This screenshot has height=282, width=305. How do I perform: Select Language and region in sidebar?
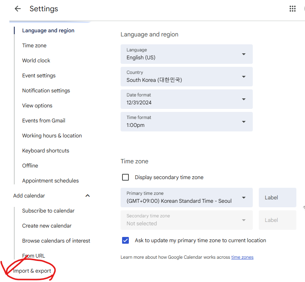[x=48, y=30]
